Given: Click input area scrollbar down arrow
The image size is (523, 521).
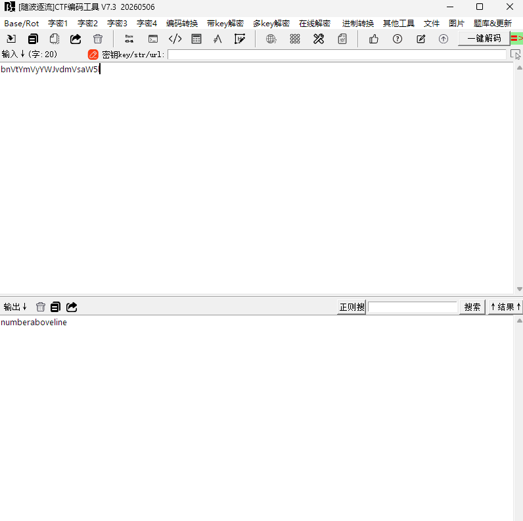Looking at the screenshot, I should coord(519,289).
